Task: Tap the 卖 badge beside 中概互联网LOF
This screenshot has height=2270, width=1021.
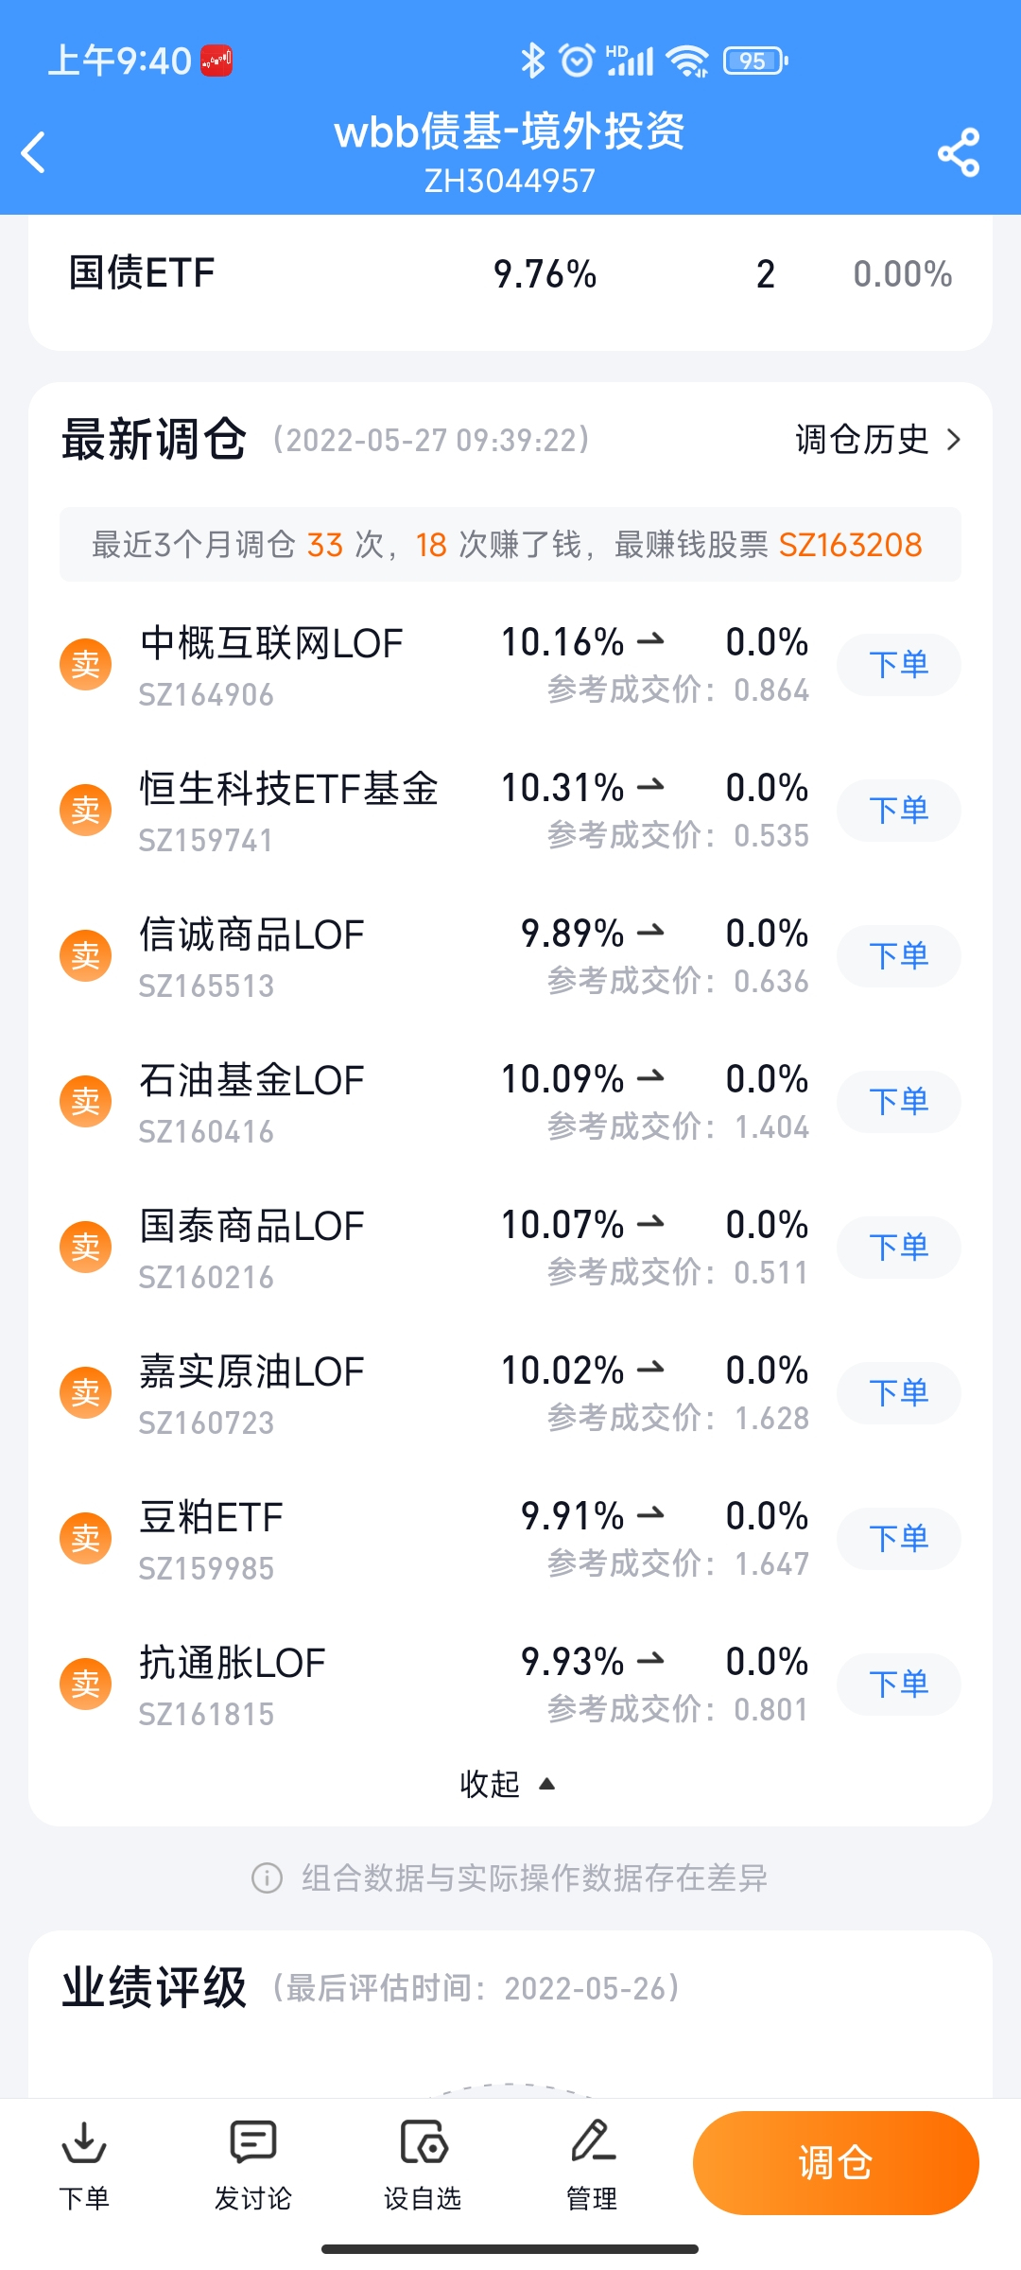Action: 86,665
